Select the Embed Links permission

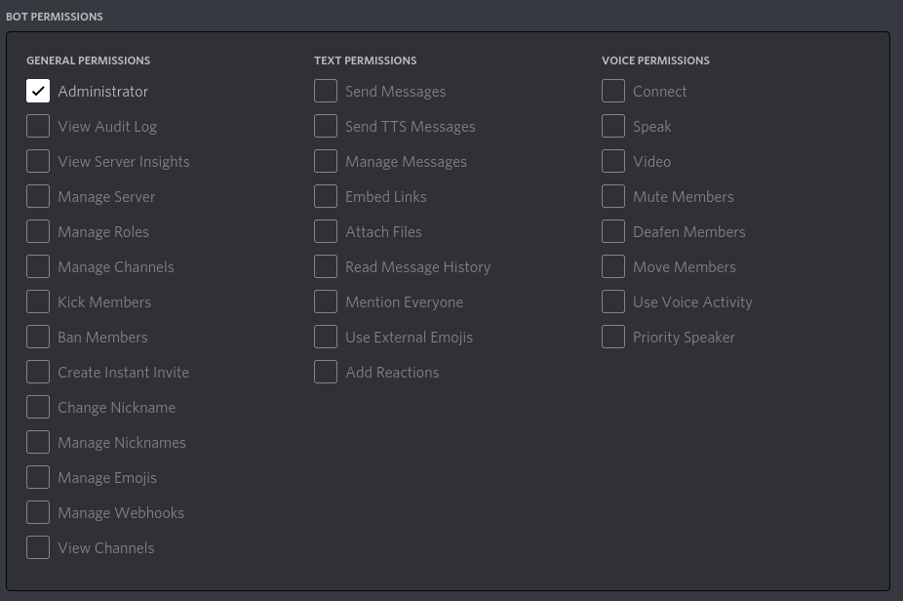tap(326, 197)
